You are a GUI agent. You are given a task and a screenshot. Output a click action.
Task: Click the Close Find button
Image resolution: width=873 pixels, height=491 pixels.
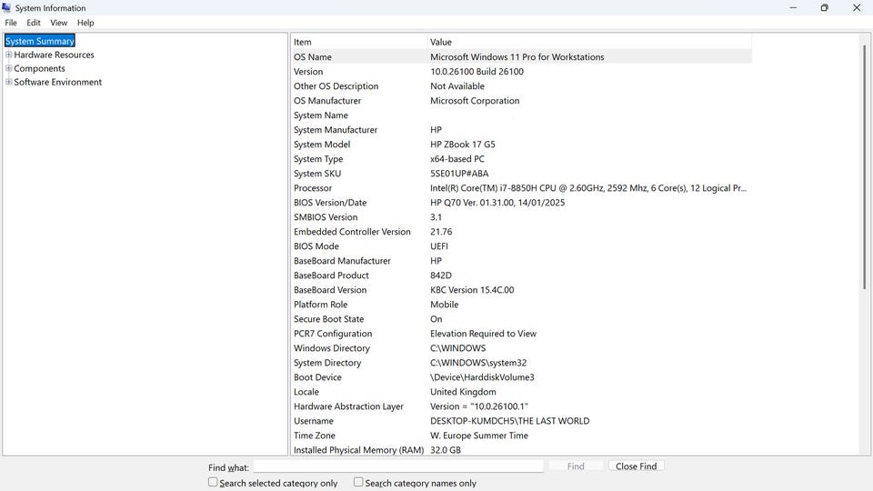(636, 466)
